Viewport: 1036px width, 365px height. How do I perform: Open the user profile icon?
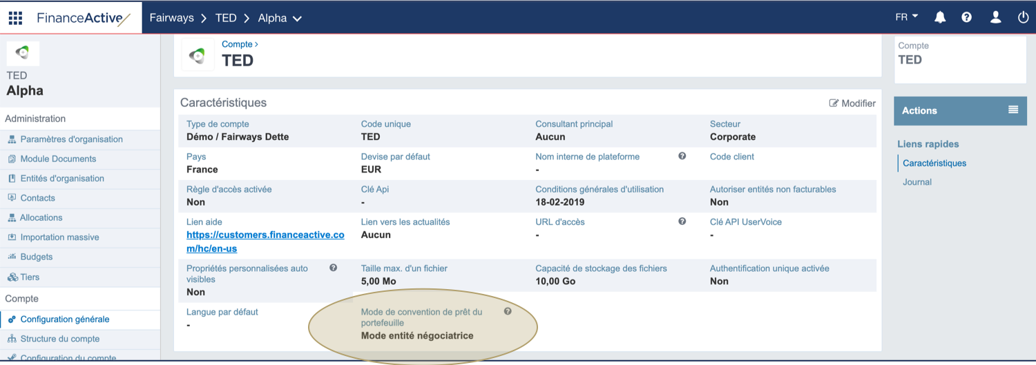coord(995,17)
